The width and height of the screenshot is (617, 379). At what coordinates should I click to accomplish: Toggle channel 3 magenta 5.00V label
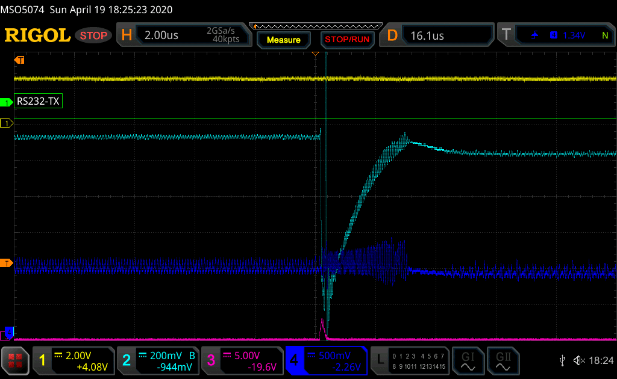tap(242, 360)
